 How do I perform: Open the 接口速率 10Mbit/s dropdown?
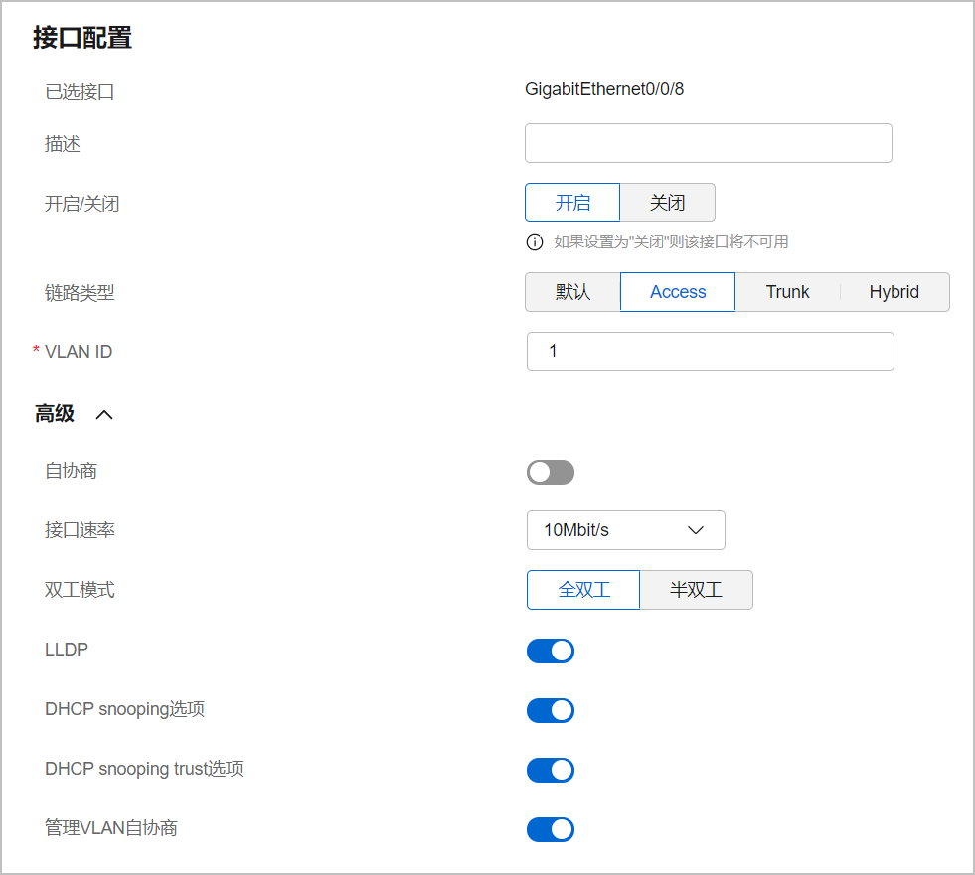pos(625,530)
